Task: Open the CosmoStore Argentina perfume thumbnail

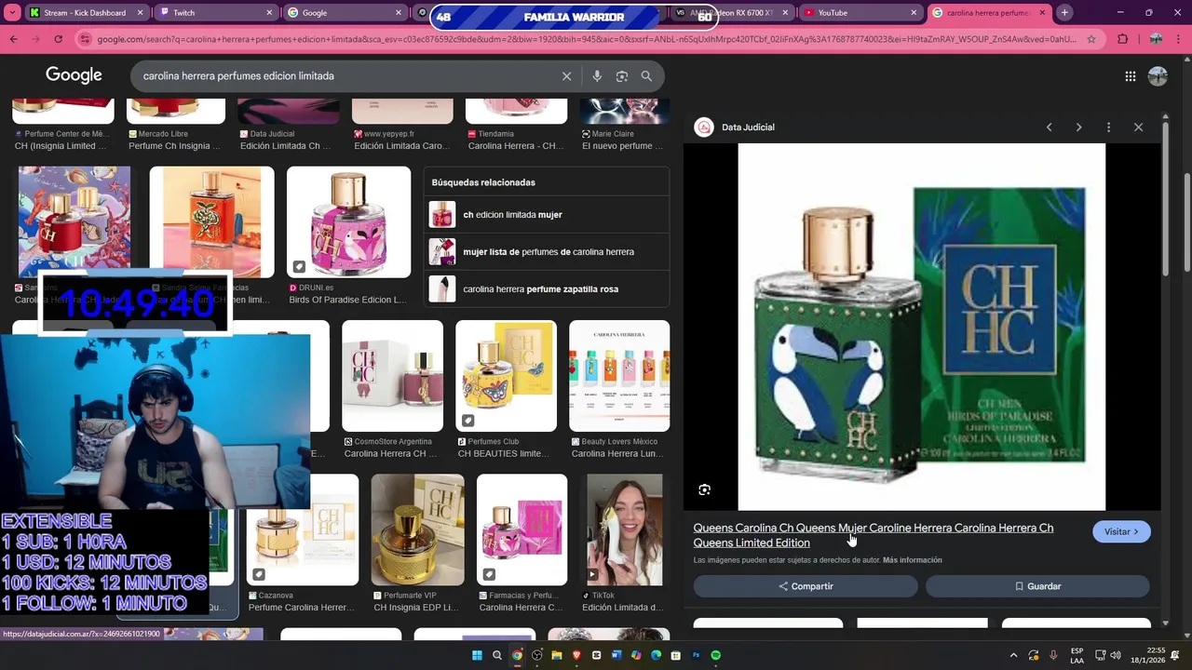Action: [x=392, y=376]
